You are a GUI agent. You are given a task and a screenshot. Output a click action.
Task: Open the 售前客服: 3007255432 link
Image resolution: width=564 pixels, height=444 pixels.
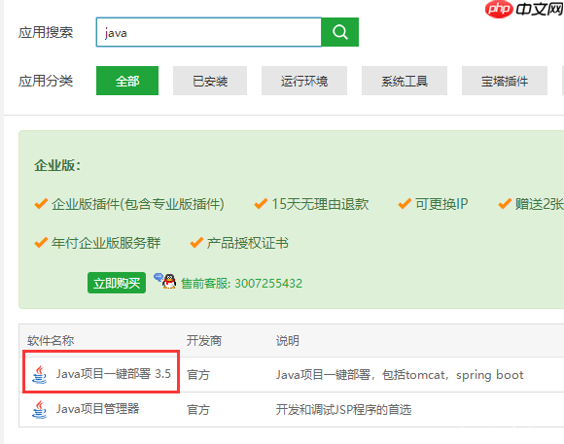point(241,284)
